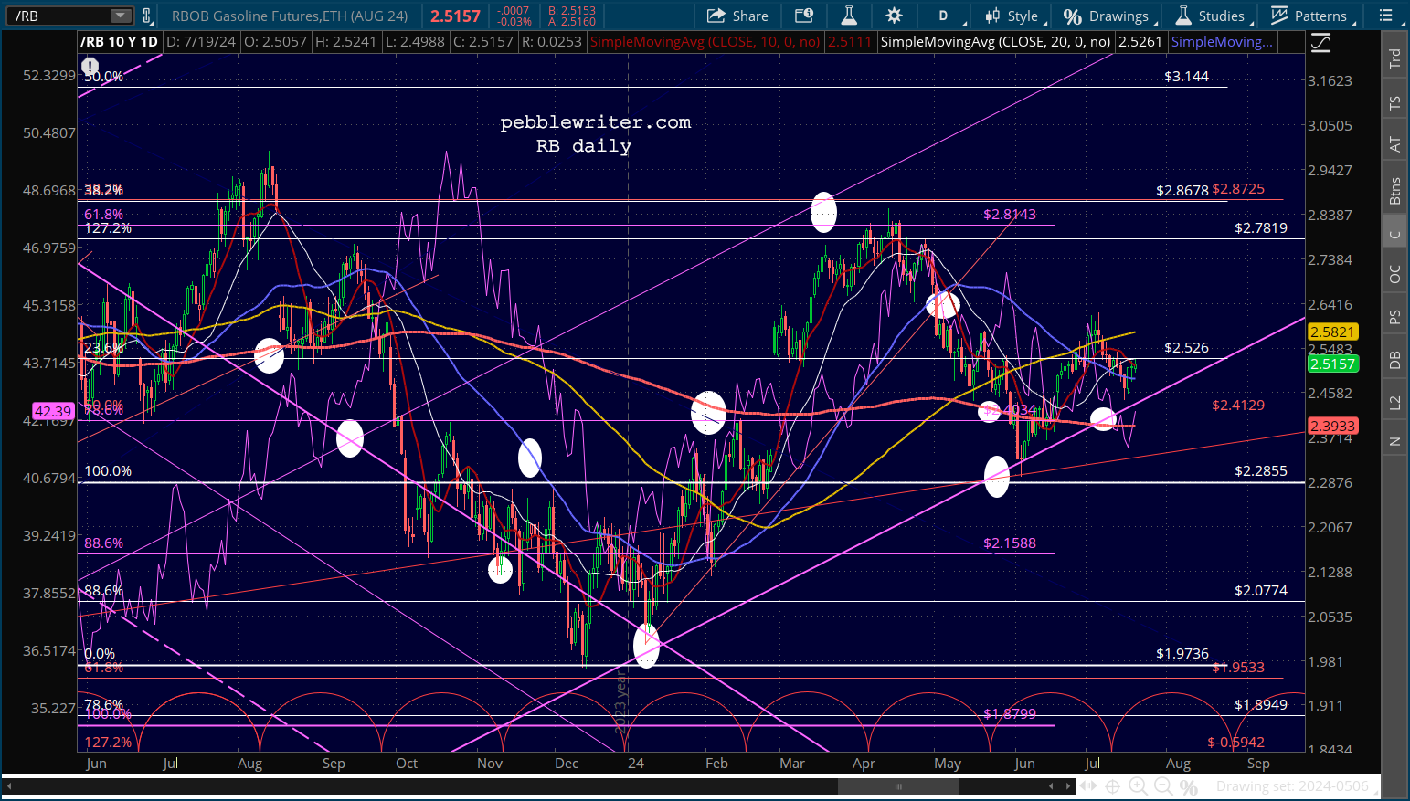The width and height of the screenshot is (1410, 801).
Task: Open the Share menu
Action: point(738,16)
